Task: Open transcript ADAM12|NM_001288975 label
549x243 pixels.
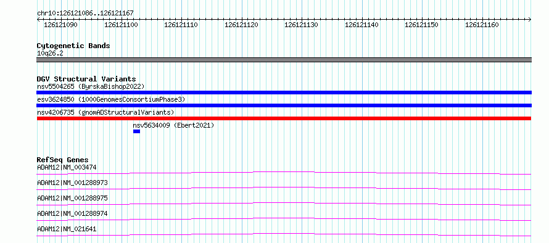Action: 72,198
